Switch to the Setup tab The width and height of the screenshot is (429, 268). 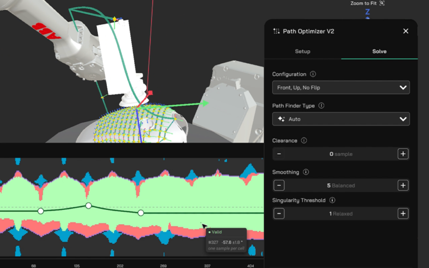pyautogui.click(x=302, y=52)
